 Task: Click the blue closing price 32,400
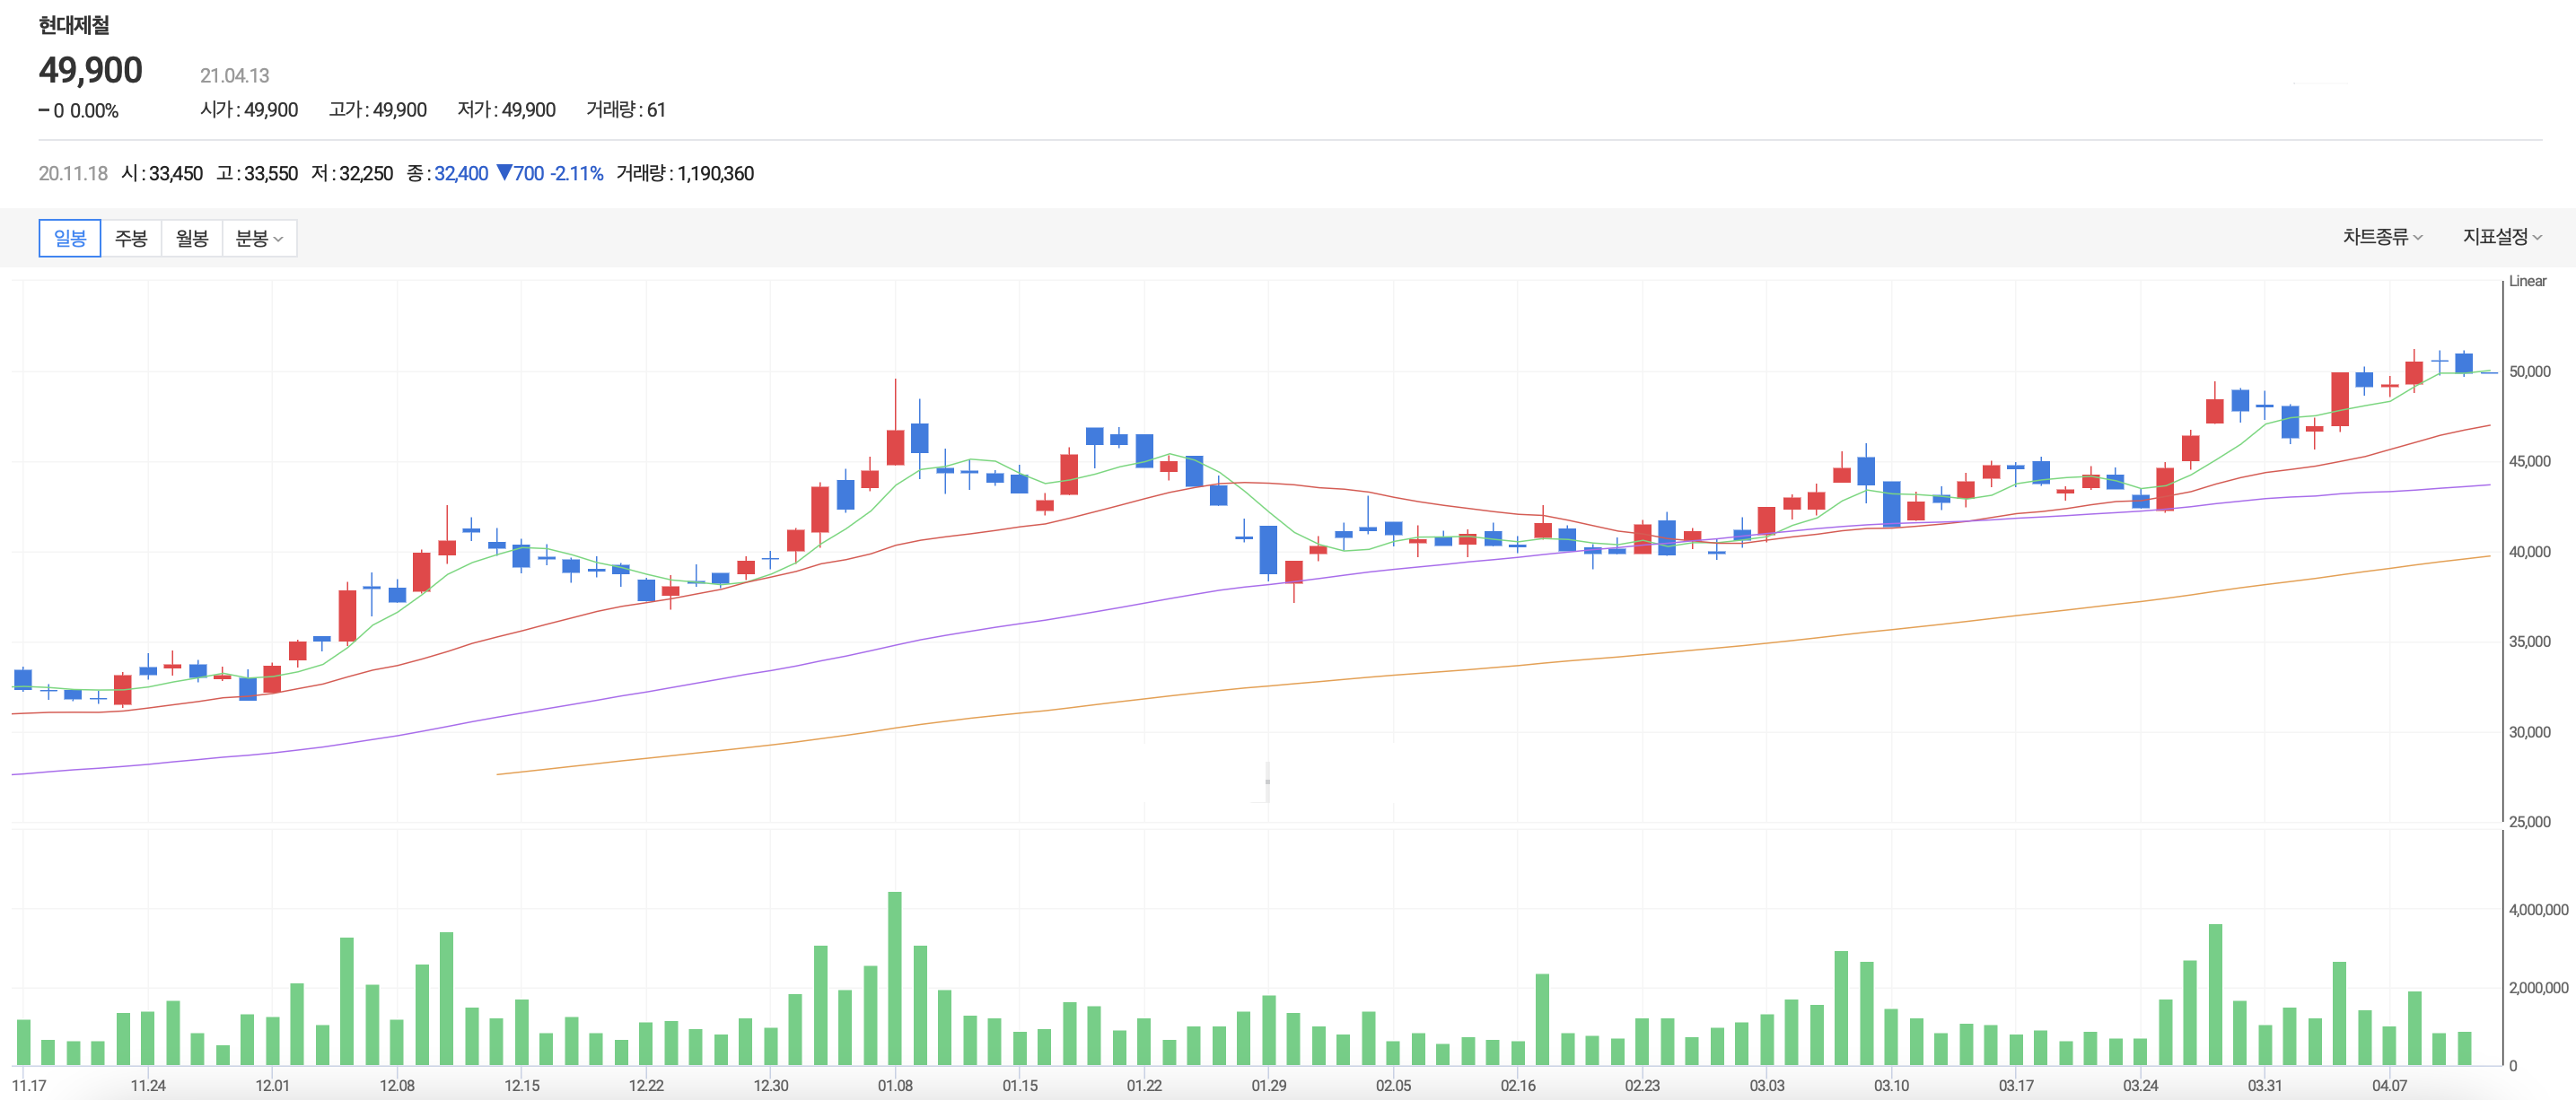461,173
